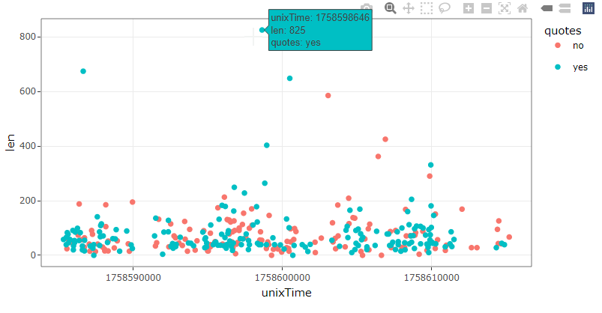This screenshot has width=602, height=313.
Task: Zoom out using the minus icon
Action: (487, 8)
